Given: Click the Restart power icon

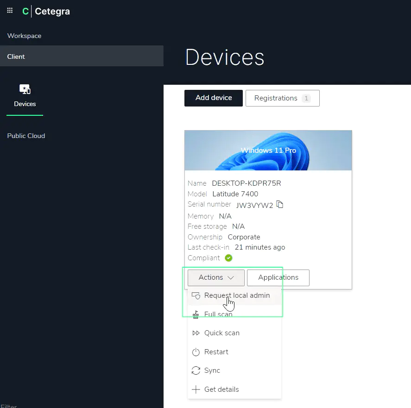Looking at the screenshot, I should pyautogui.click(x=196, y=352).
